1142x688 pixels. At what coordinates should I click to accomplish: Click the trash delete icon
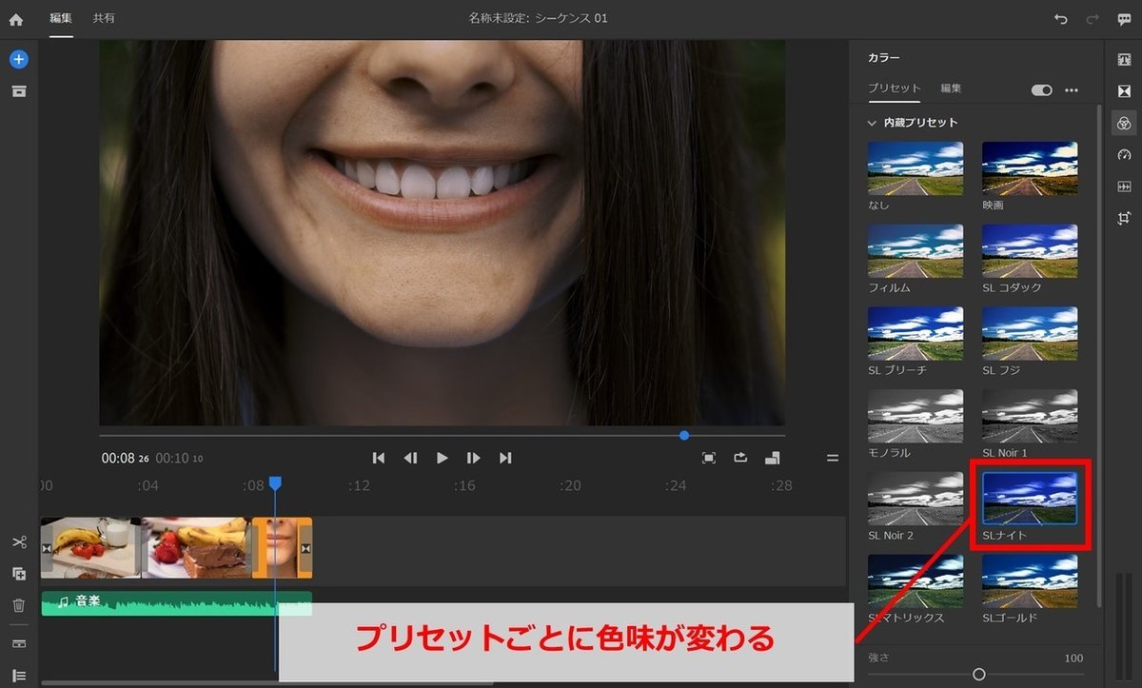[19, 605]
